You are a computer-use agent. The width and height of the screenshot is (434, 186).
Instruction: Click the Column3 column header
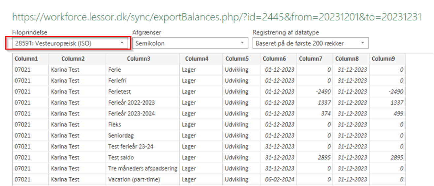[x=139, y=59]
